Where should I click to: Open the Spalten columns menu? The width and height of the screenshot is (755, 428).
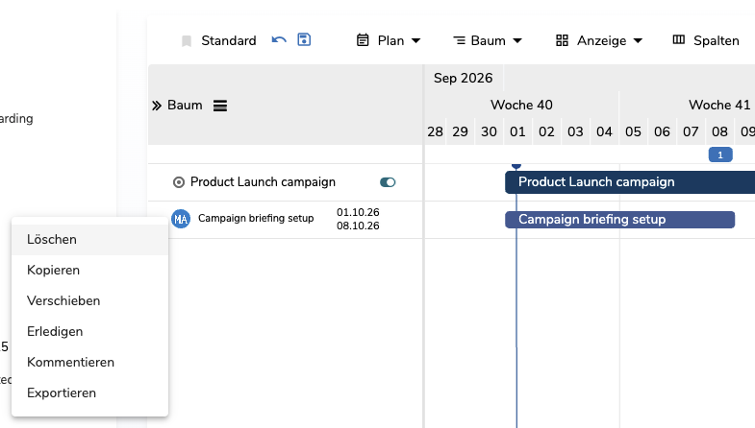(706, 41)
